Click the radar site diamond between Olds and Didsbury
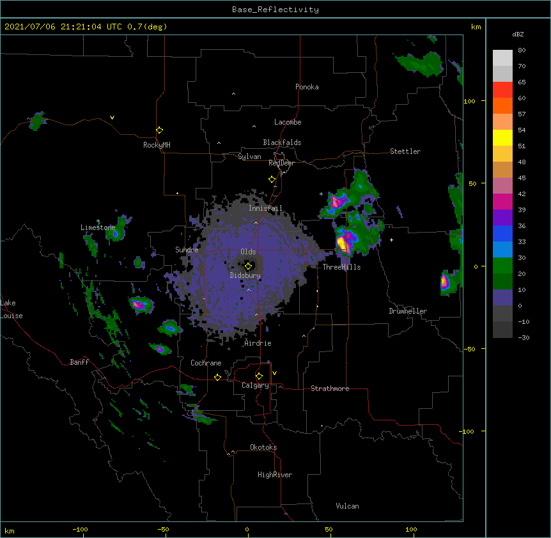This screenshot has width=551, height=538. (248, 266)
